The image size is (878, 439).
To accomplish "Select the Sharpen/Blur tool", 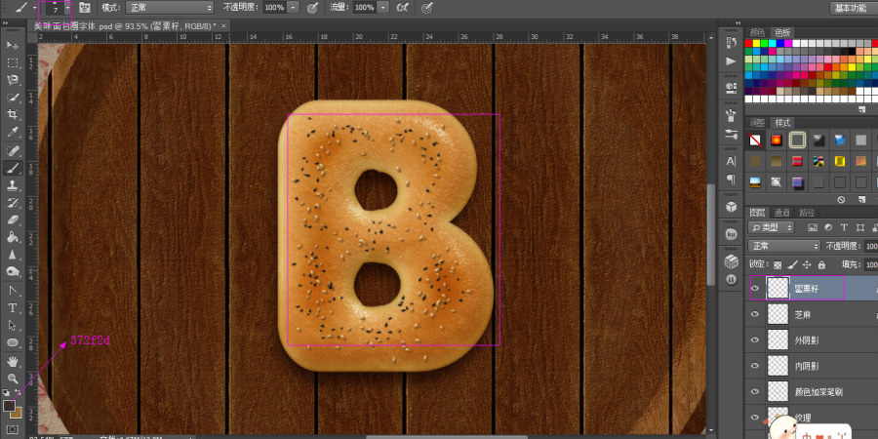I will tap(13, 255).
